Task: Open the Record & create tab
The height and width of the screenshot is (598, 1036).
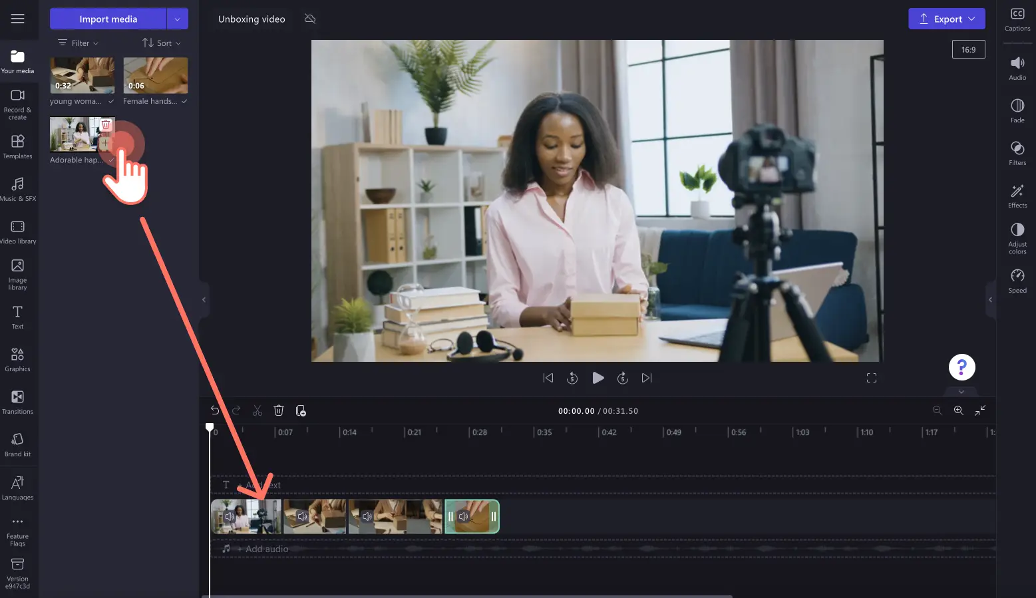Action: [x=18, y=104]
